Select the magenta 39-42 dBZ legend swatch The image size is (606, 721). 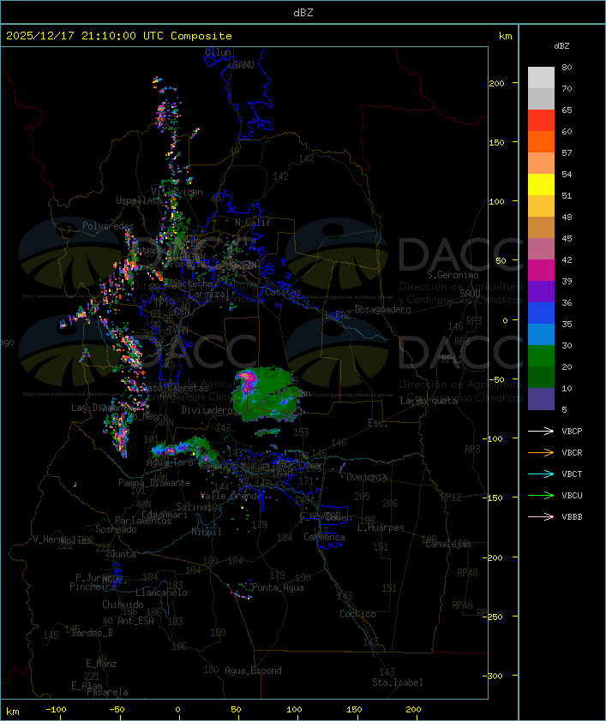tap(541, 271)
